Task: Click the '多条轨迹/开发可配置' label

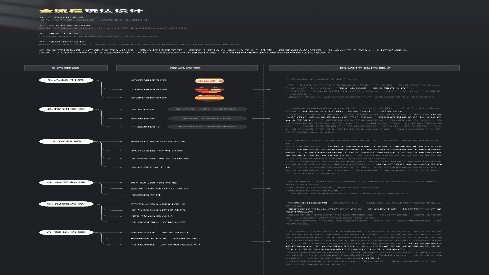Action: pyautogui.click(x=160, y=159)
